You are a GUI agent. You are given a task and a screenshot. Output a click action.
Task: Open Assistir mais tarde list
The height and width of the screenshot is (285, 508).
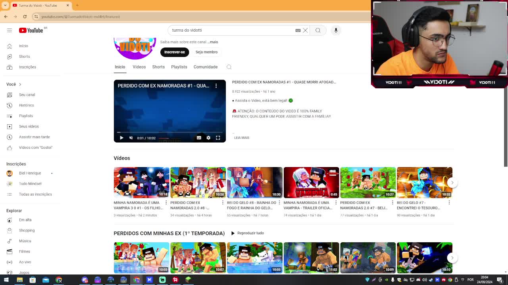click(32, 137)
